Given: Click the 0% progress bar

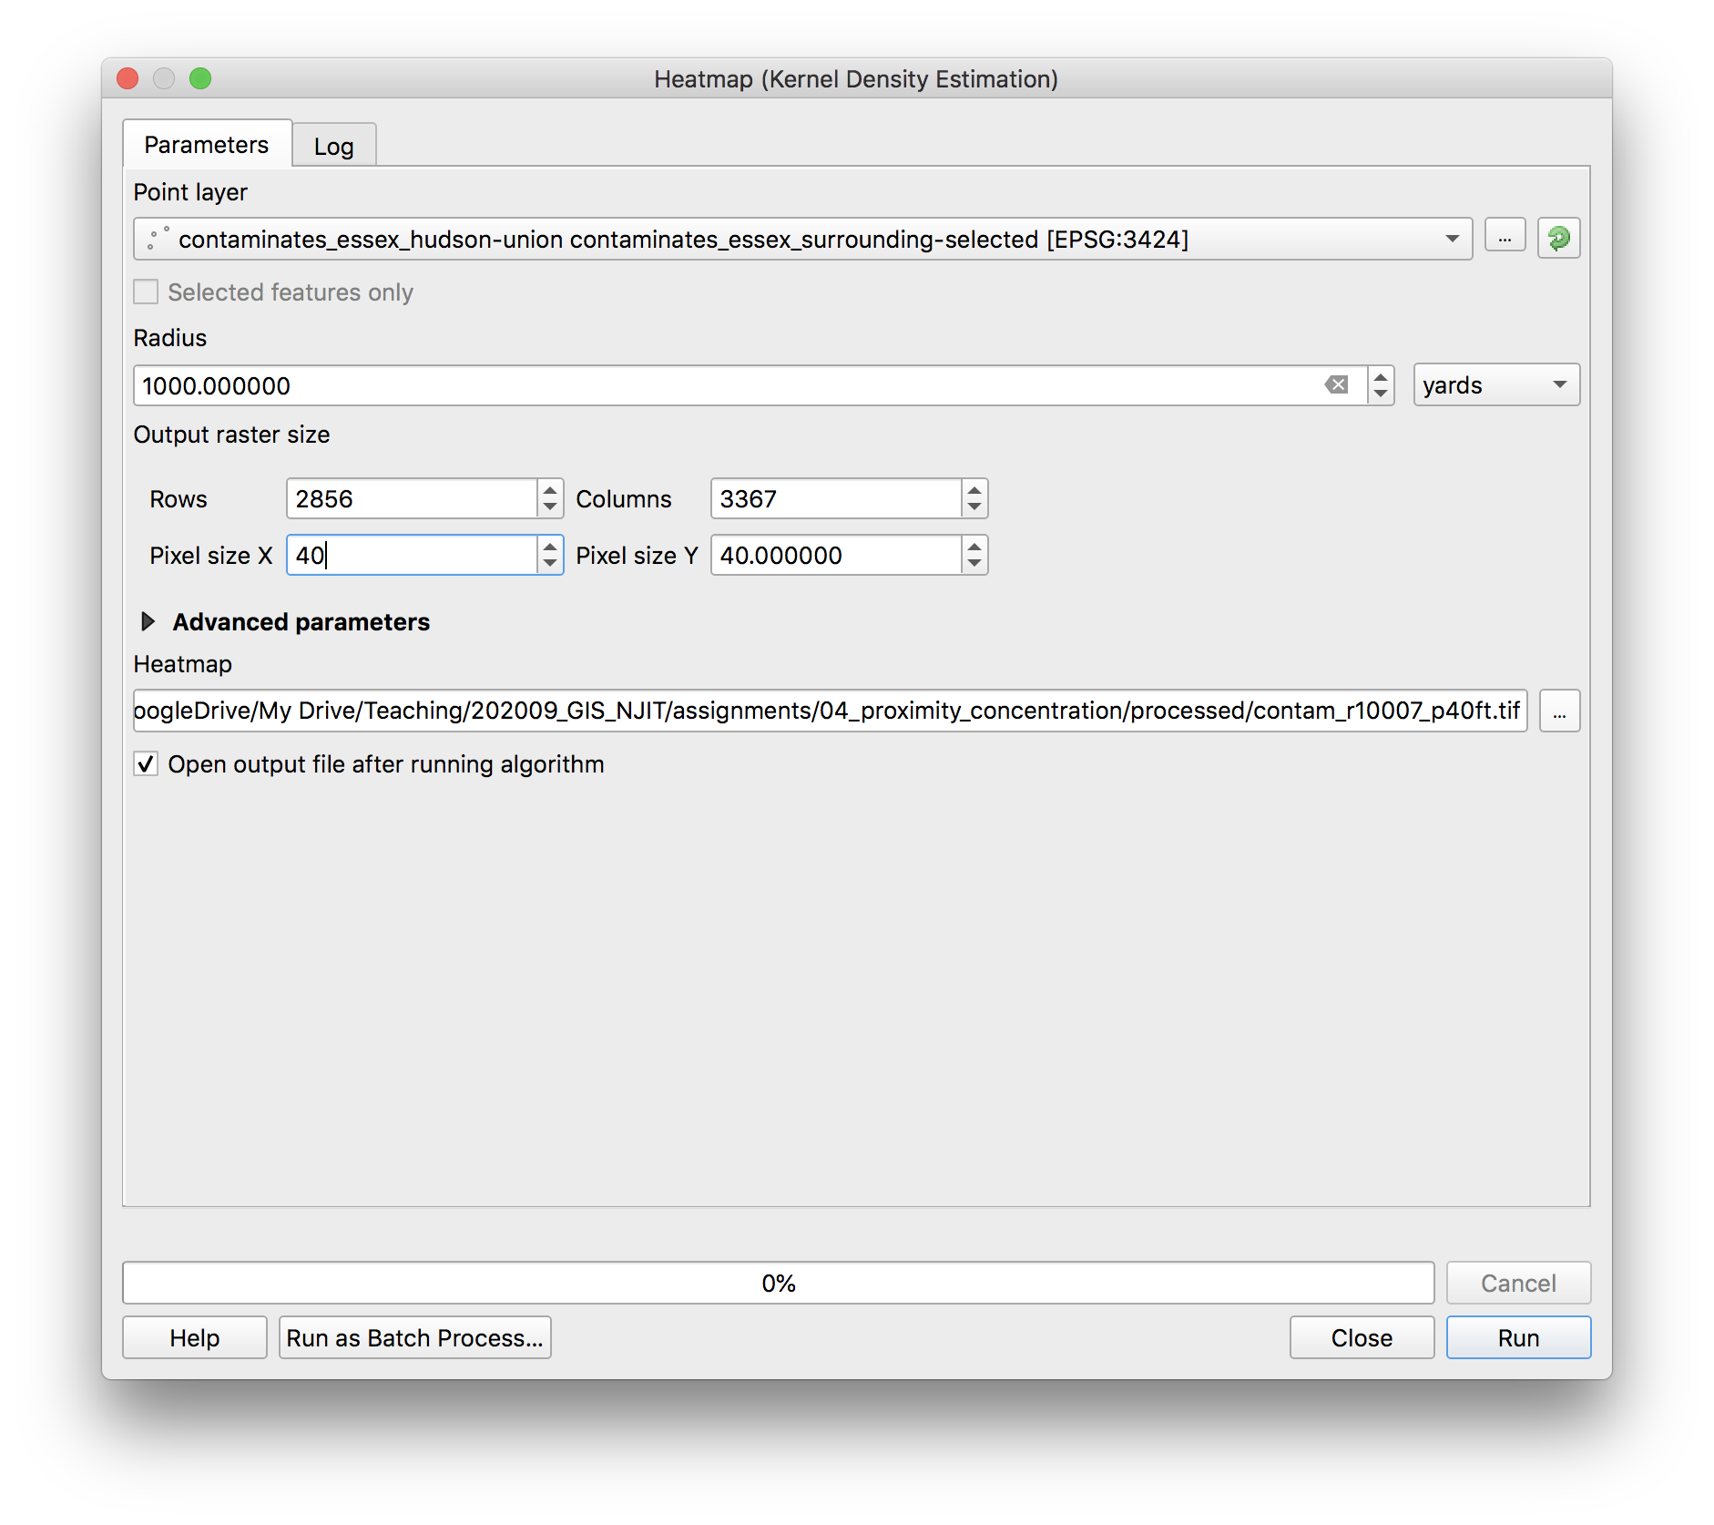Looking at the screenshot, I should tap(778, 1284).
